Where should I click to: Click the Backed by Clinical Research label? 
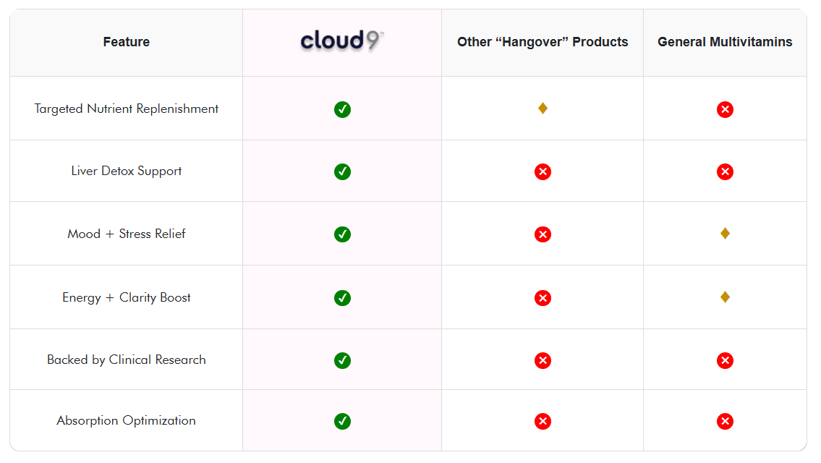click(127, 360)
